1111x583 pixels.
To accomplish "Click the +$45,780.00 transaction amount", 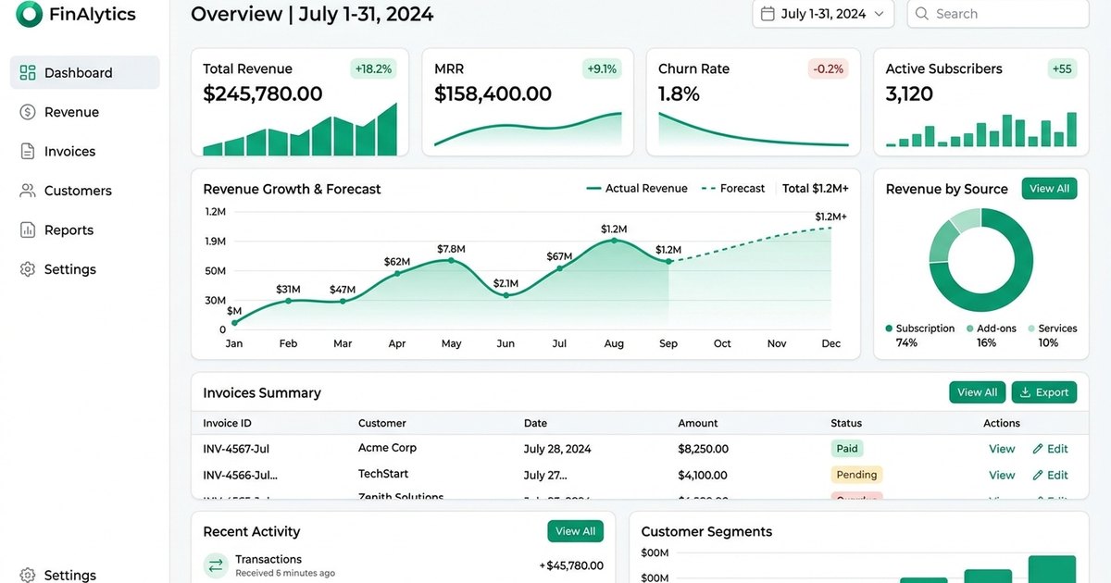I will coord(571,565).
